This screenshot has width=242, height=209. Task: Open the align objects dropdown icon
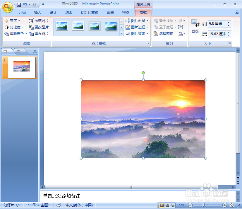[x=182, y=21]
